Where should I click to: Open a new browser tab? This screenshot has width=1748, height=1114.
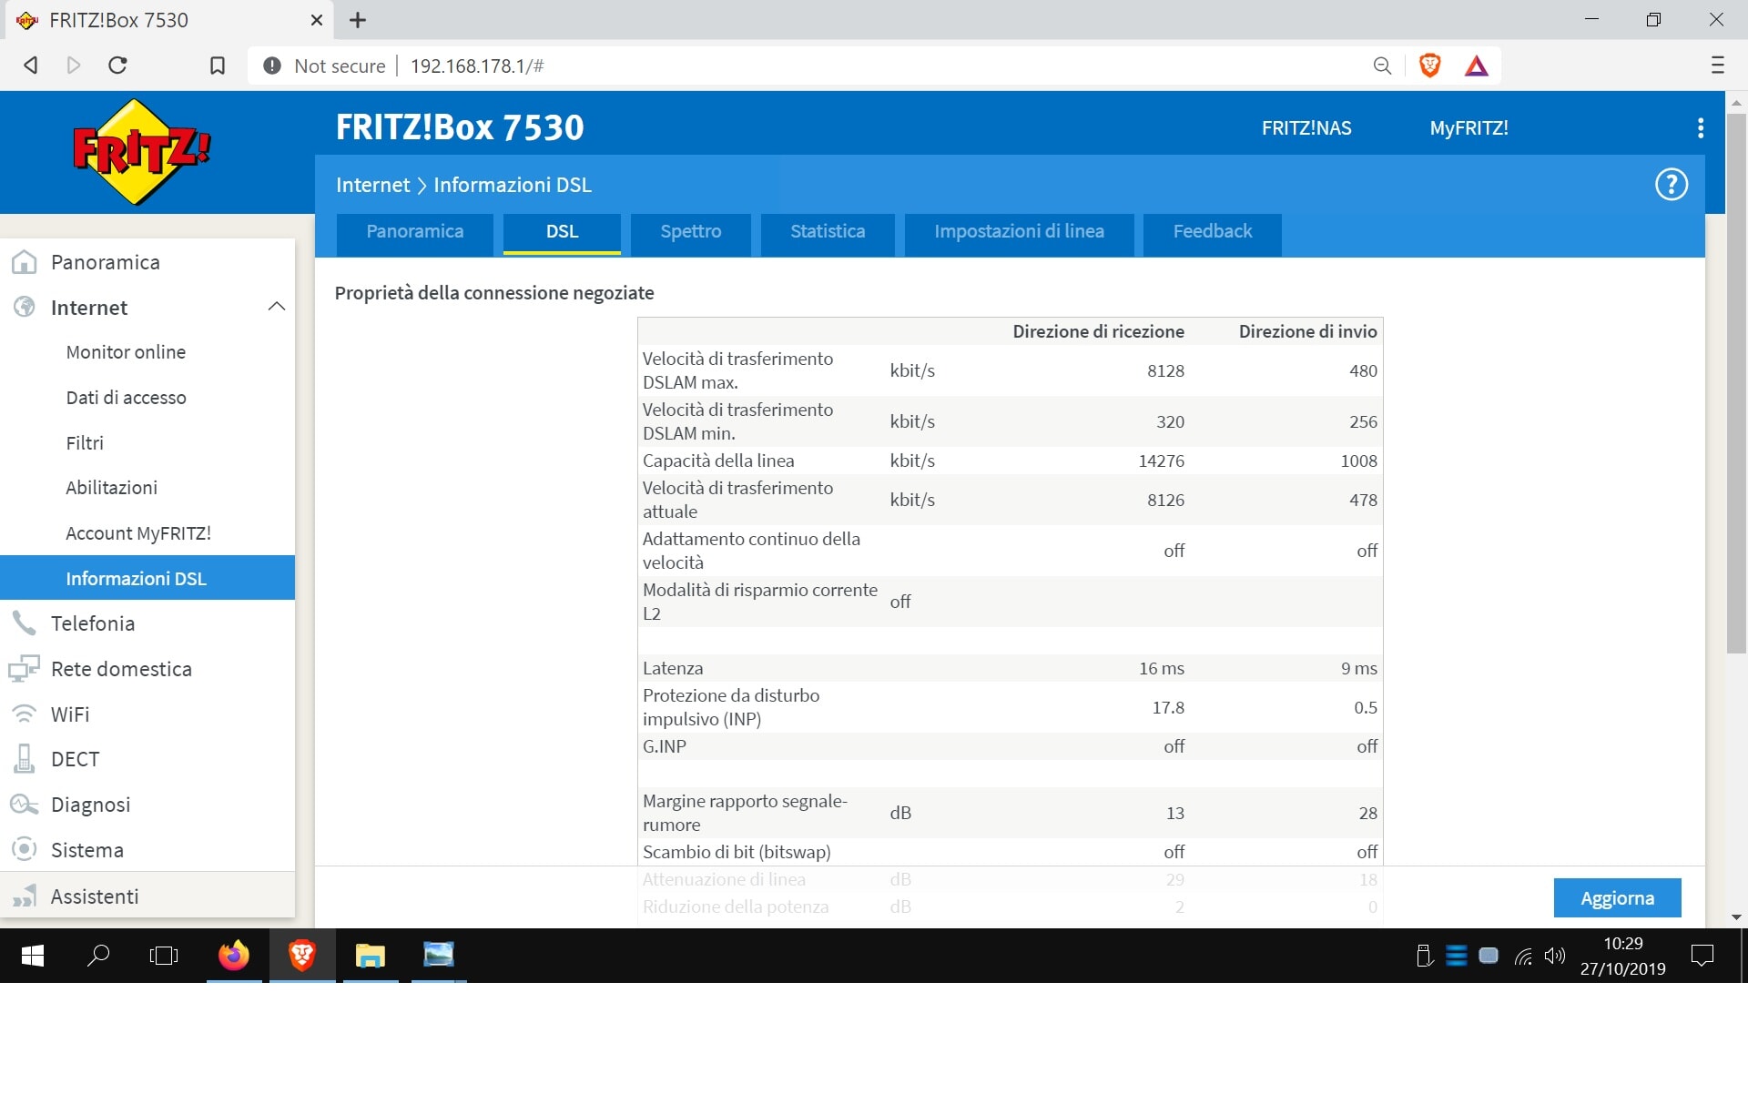(358, 20)
